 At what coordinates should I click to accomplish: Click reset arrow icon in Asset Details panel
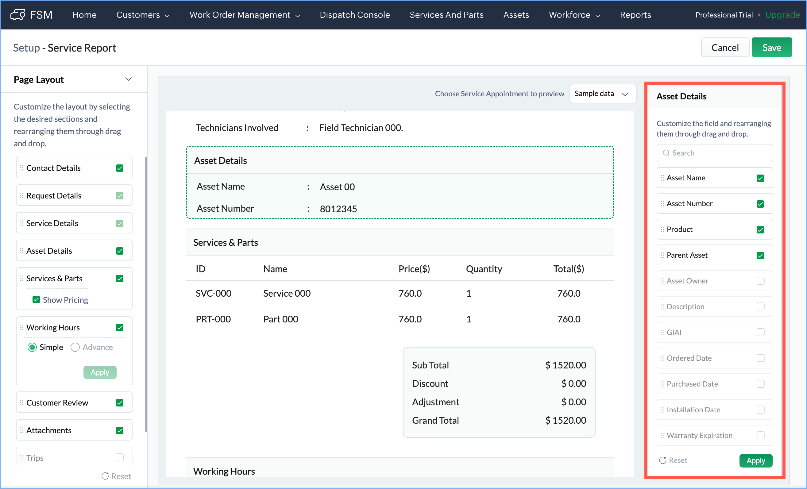tap(662, 460)
